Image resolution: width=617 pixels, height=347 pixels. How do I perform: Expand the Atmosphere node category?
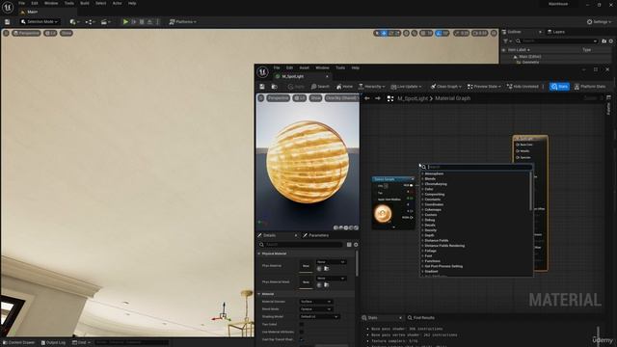[434, 173]
